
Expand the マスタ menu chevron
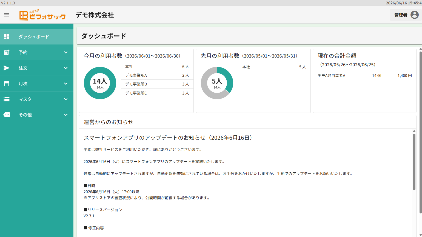point(66,99)
